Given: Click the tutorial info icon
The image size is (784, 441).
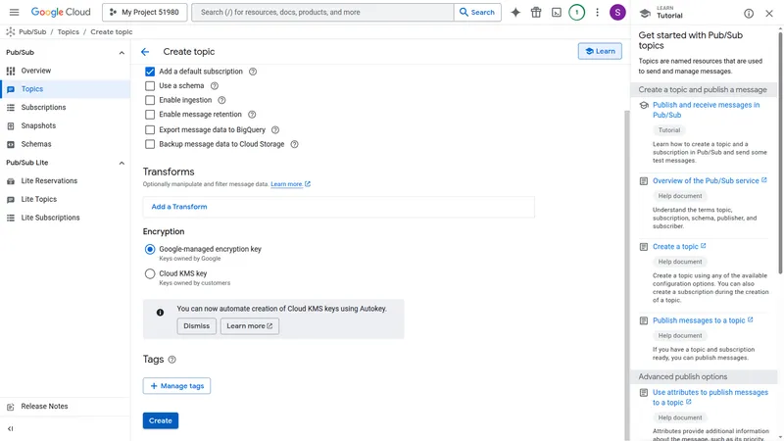Looking at the screenshot, I should point(749,14).
